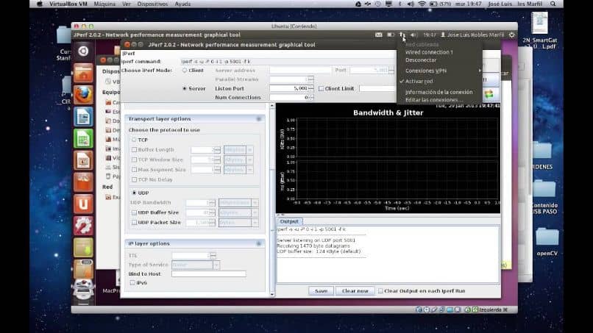Click the Save output button
The height and width of the screenshot is (333, 593).
321,290
